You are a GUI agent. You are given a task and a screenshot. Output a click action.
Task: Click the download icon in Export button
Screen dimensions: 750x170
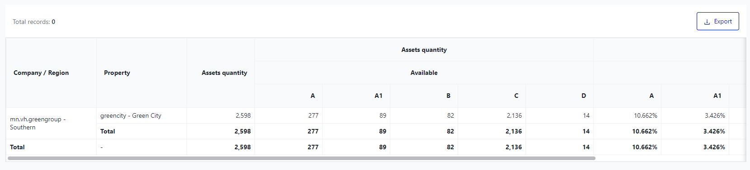(x=707, y=22)
